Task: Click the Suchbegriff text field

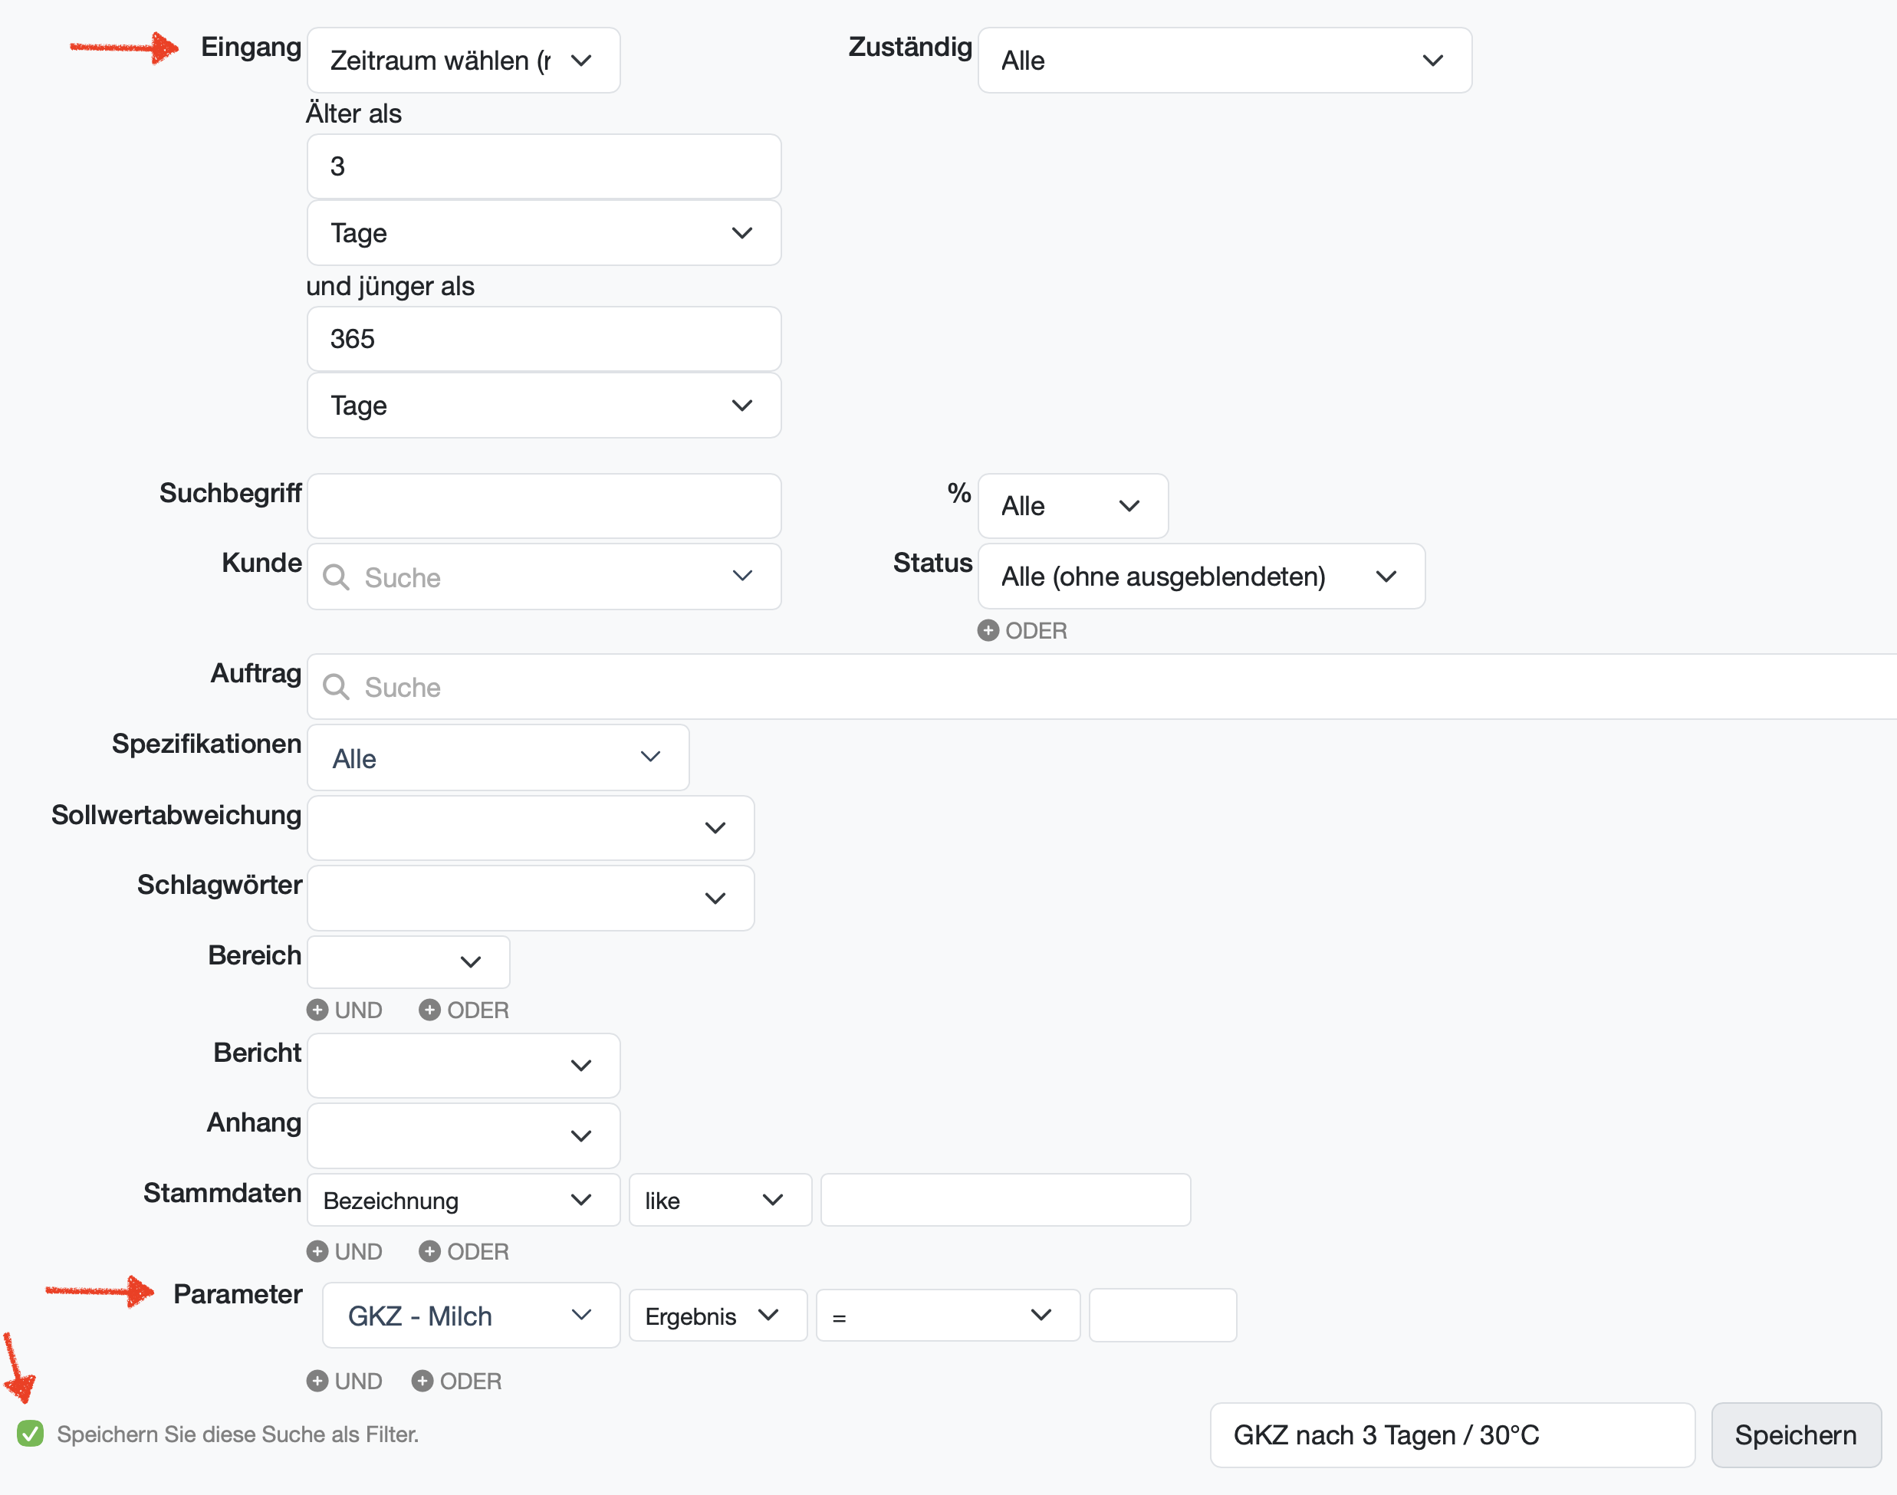Action: click(x=544, y=506)
